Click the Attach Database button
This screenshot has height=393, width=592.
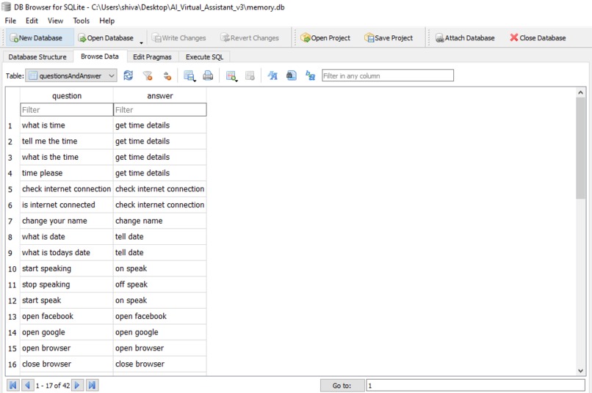point(465,37)
